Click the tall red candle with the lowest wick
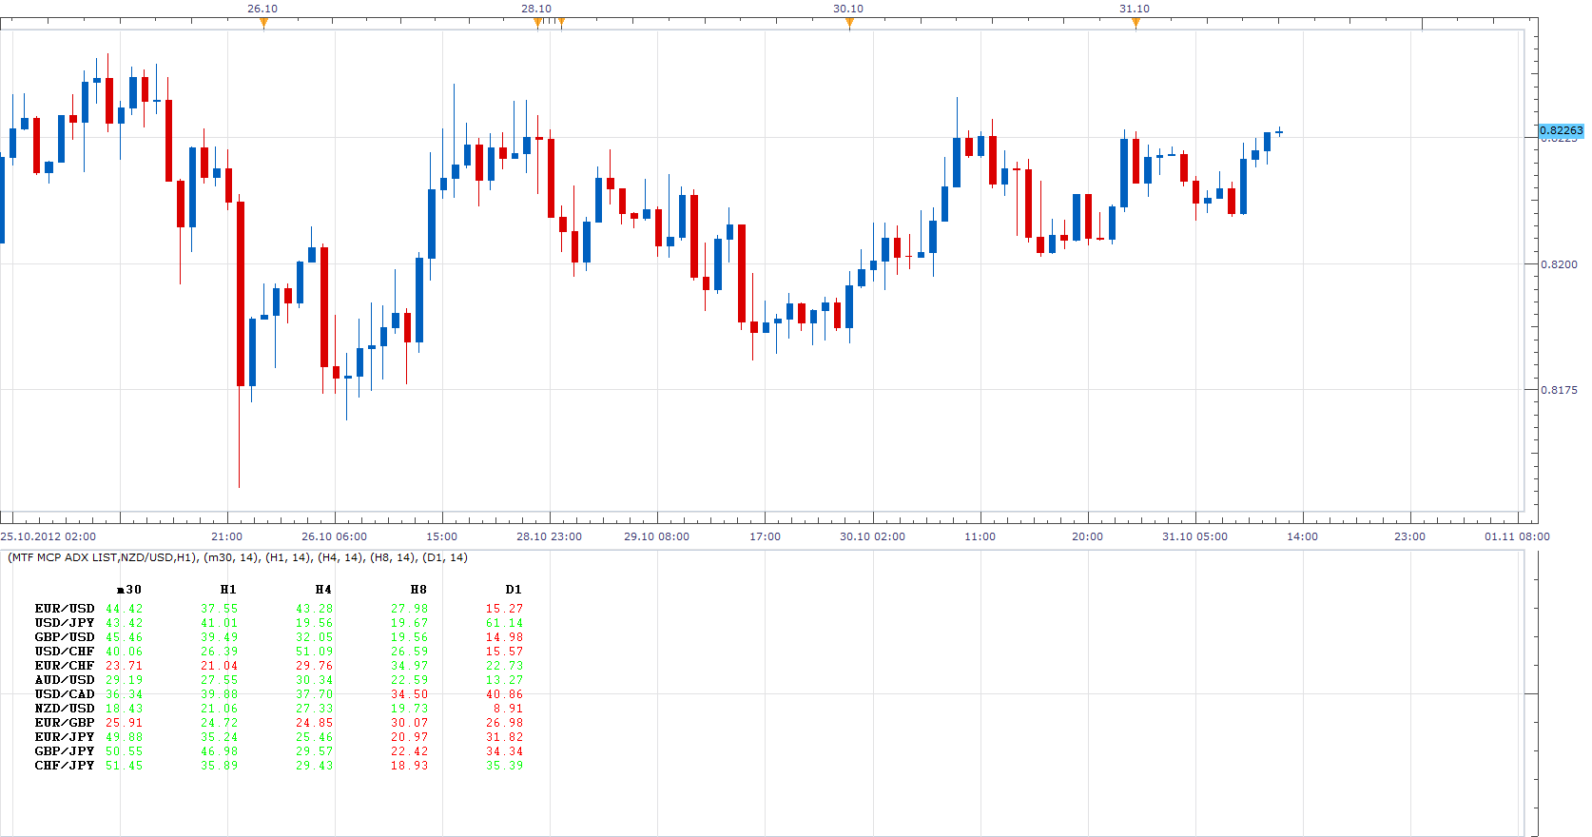The image size is (1592, 837). (x=241, y=293)
